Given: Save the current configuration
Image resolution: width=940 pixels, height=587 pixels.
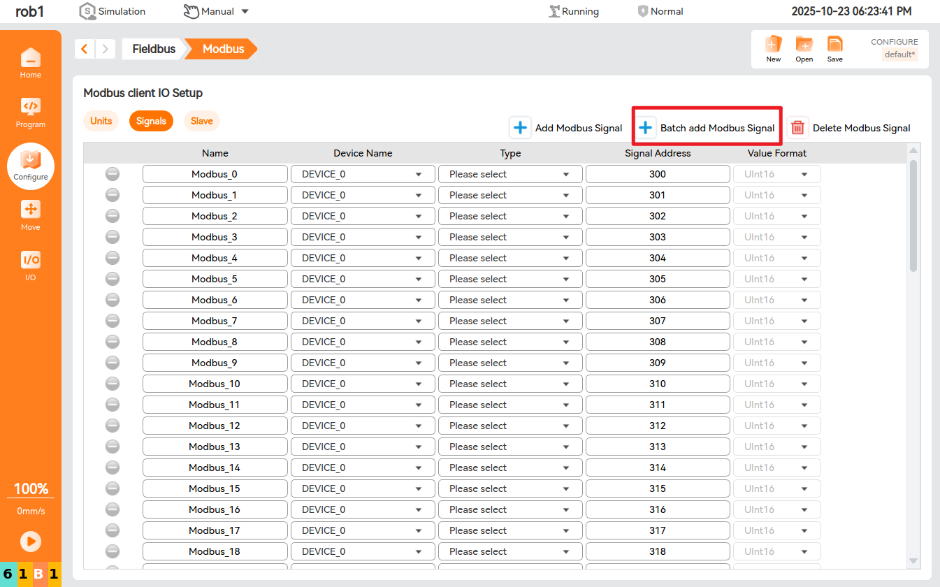Looking at the screenshot, I should click(x=834, y=48).
